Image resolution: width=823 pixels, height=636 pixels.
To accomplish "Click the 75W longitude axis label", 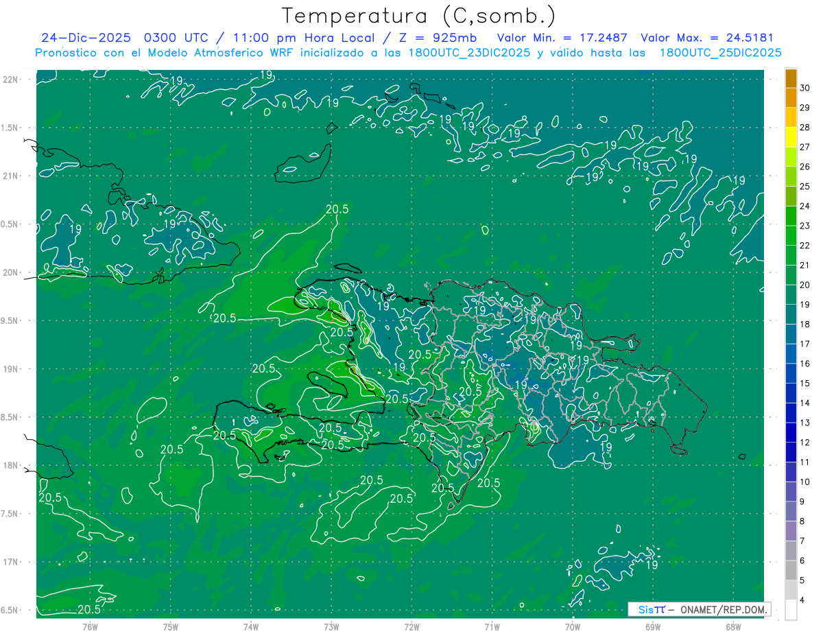I will pos(170,626).
